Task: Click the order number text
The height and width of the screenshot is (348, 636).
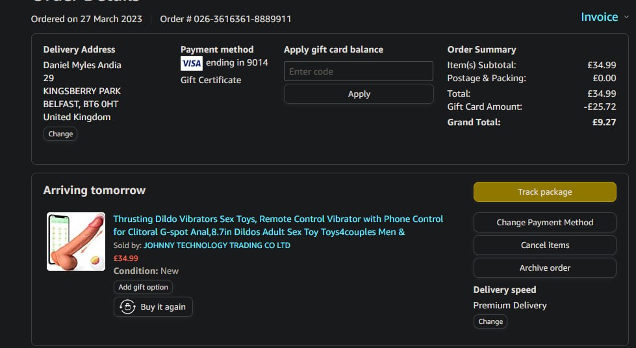Action: [x=225, y=19]
